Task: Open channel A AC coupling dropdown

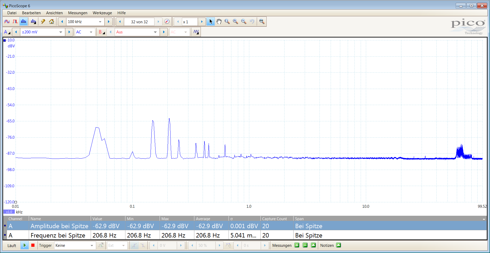Action: (x=85, y=32)
